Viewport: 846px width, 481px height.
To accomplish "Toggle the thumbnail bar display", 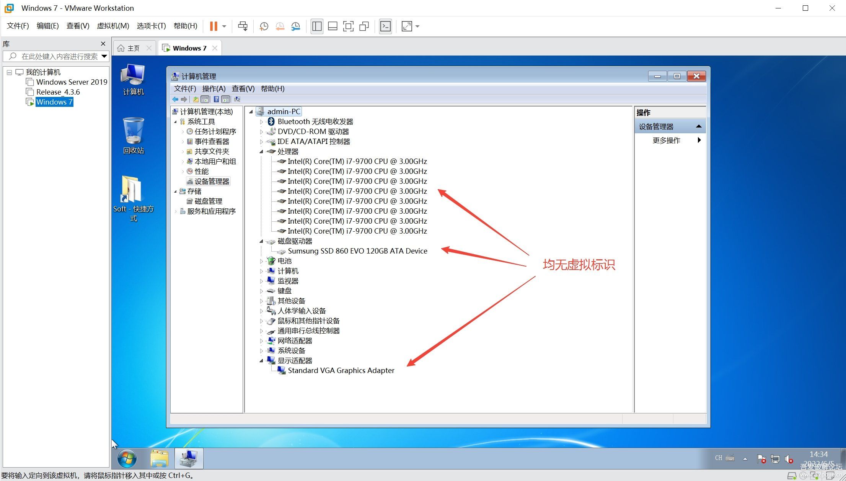I will click(333, 26).
